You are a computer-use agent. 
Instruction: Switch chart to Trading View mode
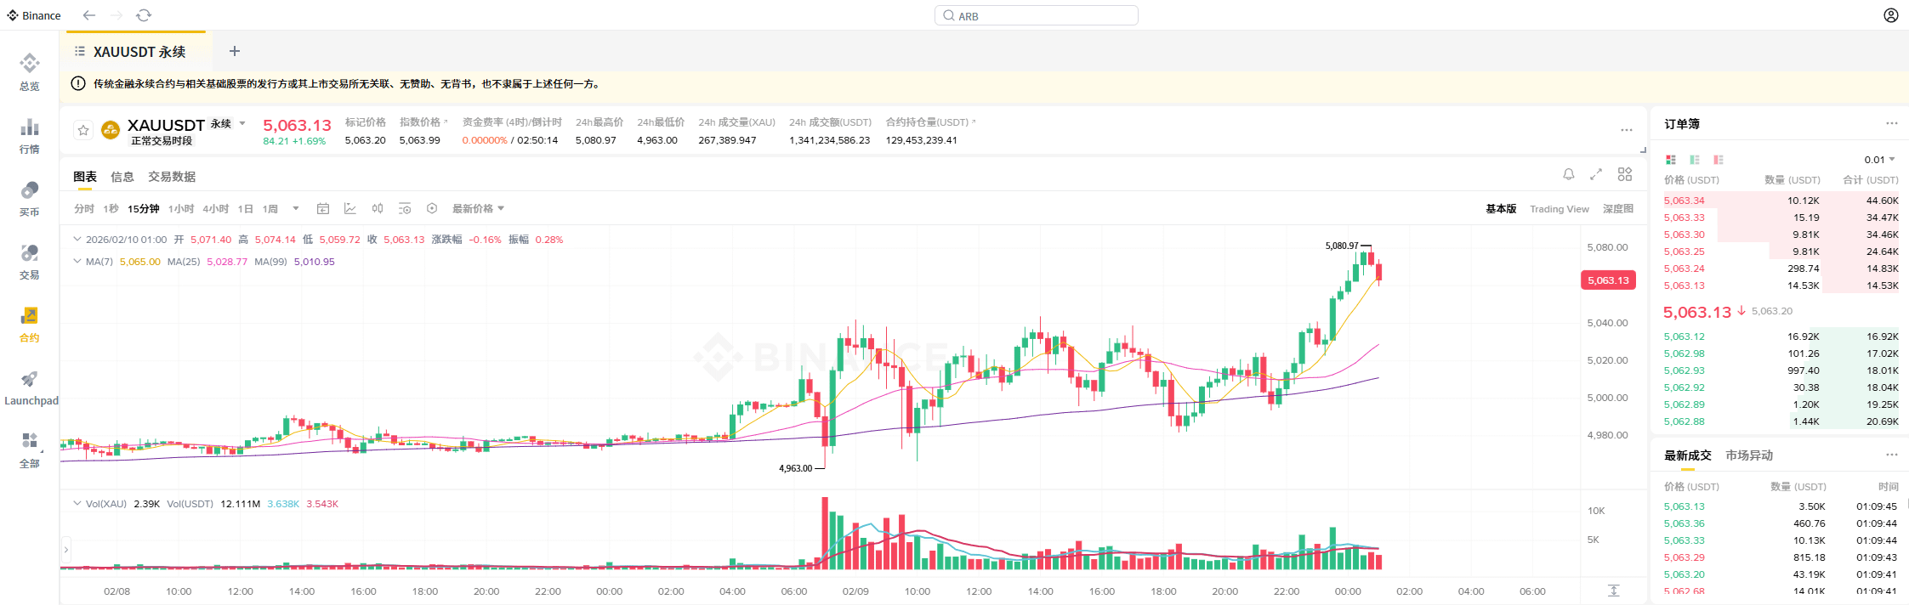pos(1559,209)
